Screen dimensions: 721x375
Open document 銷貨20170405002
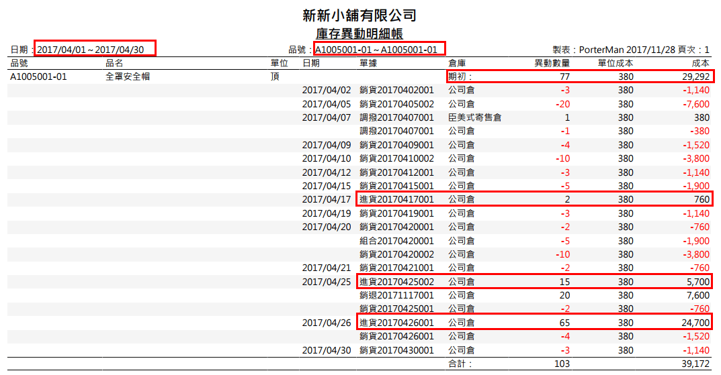(396, 104)
